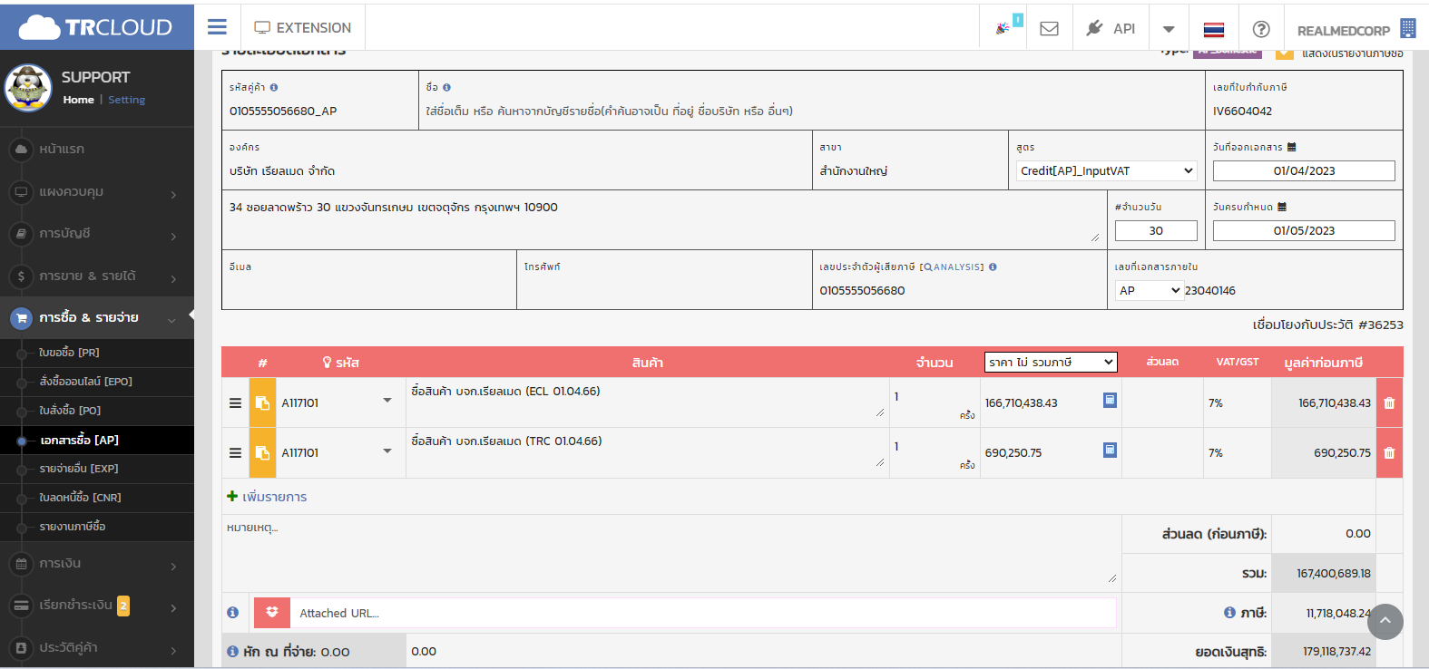The image size is (1429, 669).
Task: Click drag handle of ECL 01.04.66 row
Action: [235, 402]
